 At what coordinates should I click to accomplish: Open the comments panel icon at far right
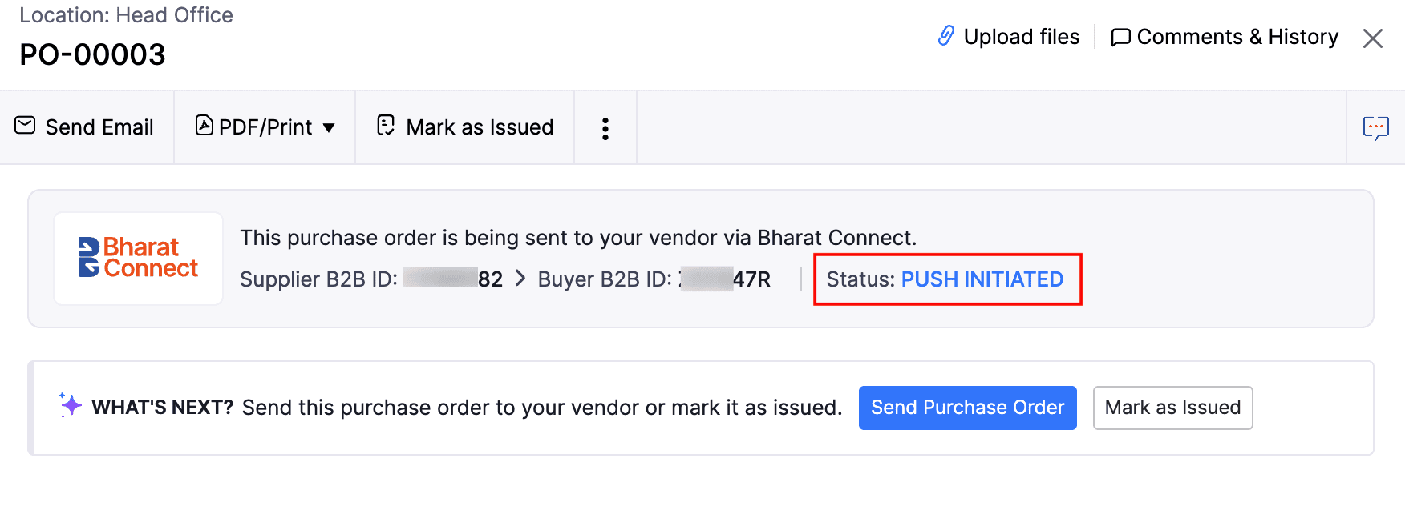pos(1376,127)
